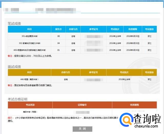Click 浙江 in the 301 row

click(149, 36)
